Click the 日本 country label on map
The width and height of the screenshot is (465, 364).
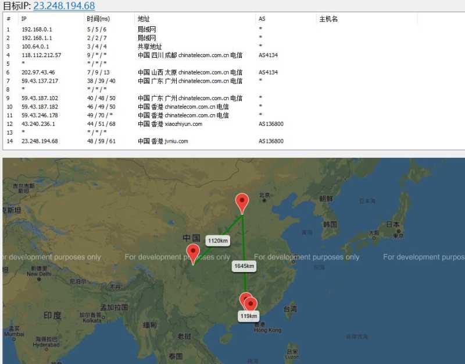393,225
